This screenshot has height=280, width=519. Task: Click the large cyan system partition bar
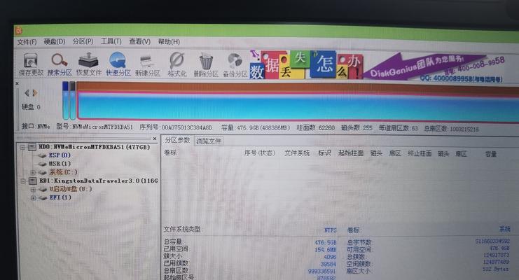point(298,105)
